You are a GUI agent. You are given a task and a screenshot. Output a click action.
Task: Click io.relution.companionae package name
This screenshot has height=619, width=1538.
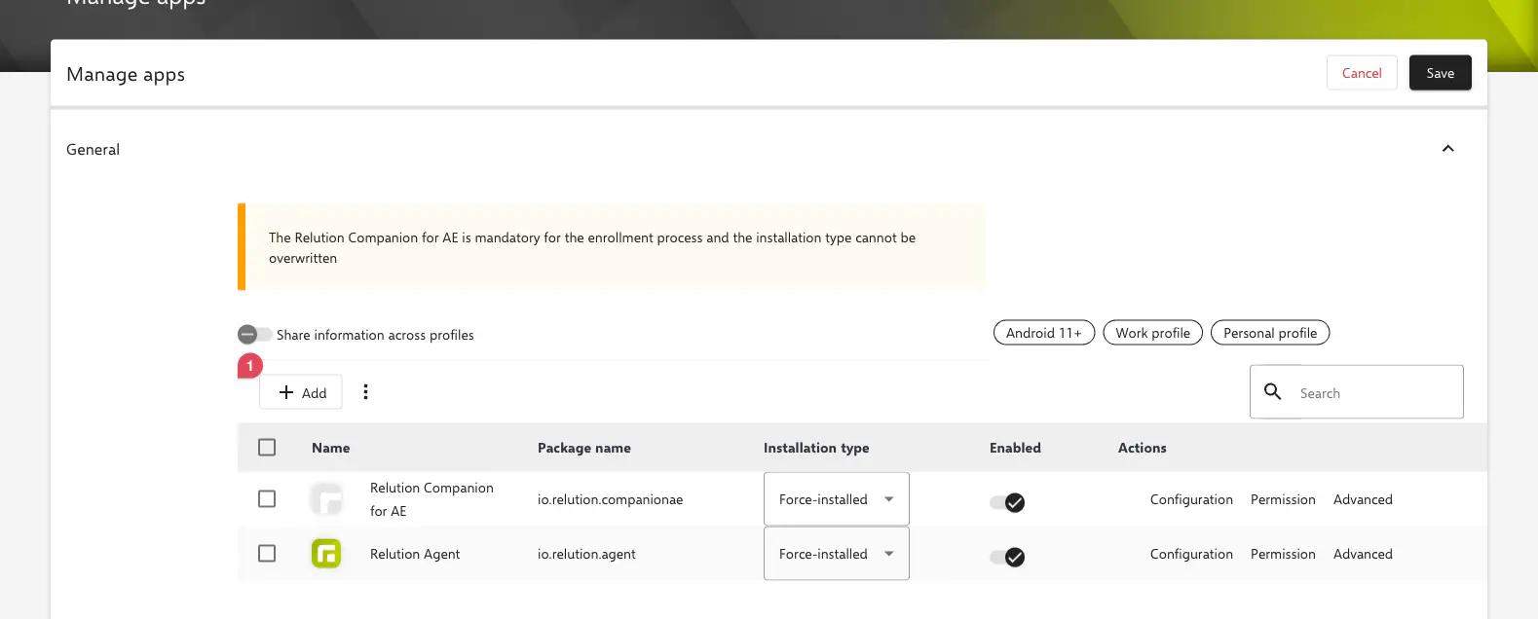[x=610, y=499]
